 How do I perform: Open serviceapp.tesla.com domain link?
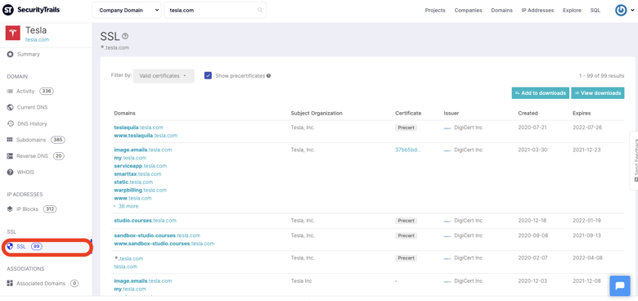point(141,166)
